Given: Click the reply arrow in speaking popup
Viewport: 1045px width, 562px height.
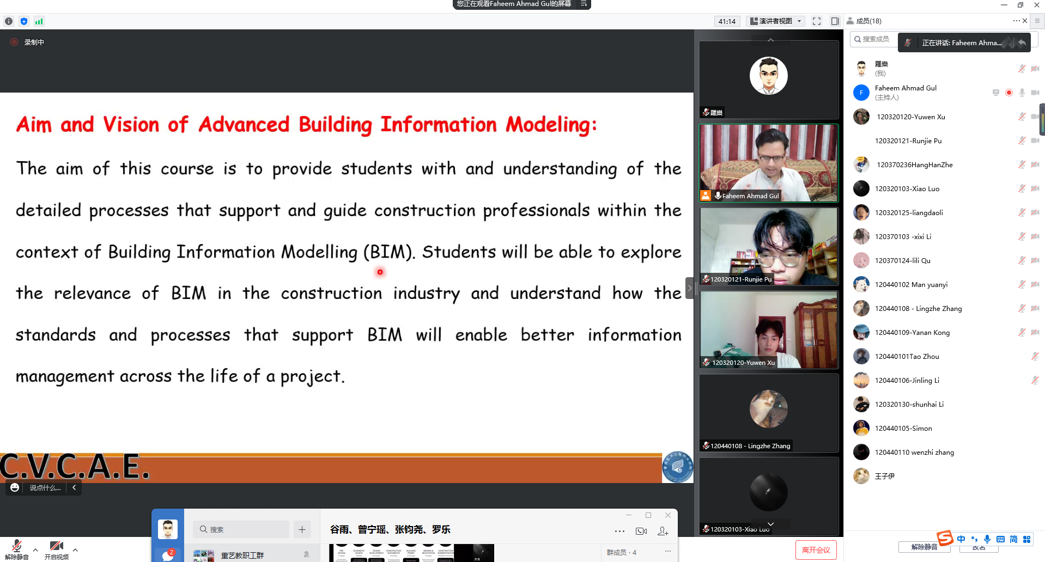Looking at the screenshot, I should coord(1022,42).
